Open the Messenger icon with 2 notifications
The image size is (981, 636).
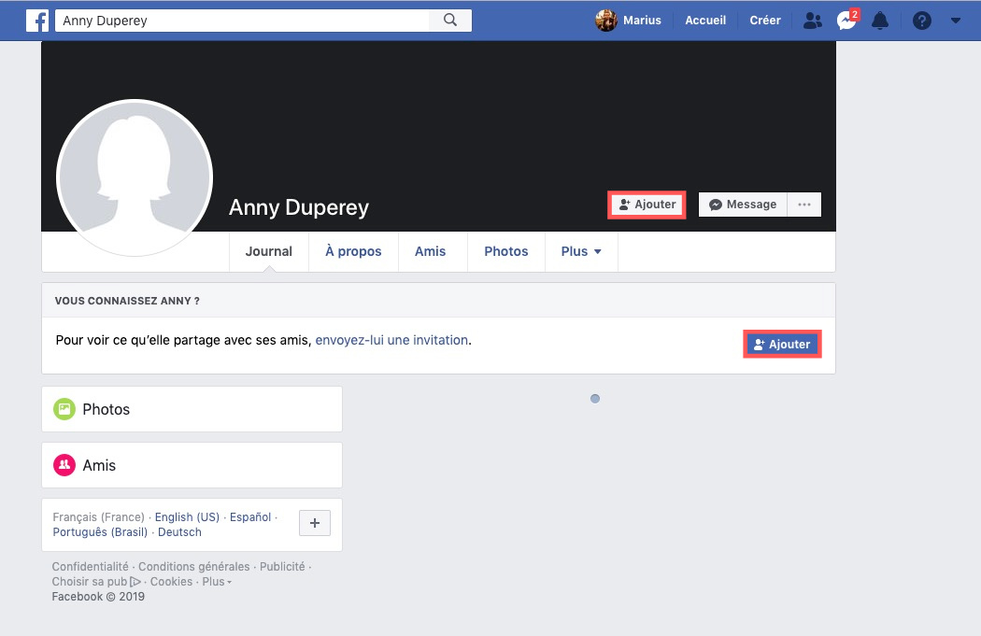tap(847, 20)
